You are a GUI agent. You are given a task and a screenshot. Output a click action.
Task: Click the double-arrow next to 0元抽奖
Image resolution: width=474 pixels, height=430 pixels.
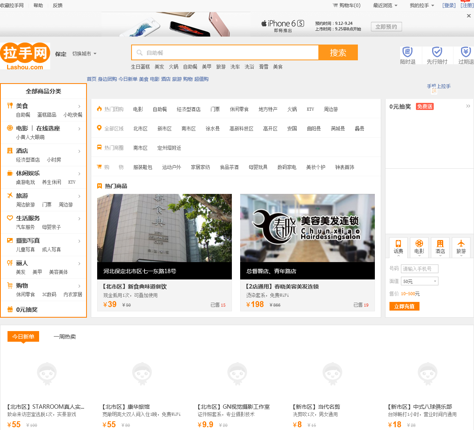point(468,106)
